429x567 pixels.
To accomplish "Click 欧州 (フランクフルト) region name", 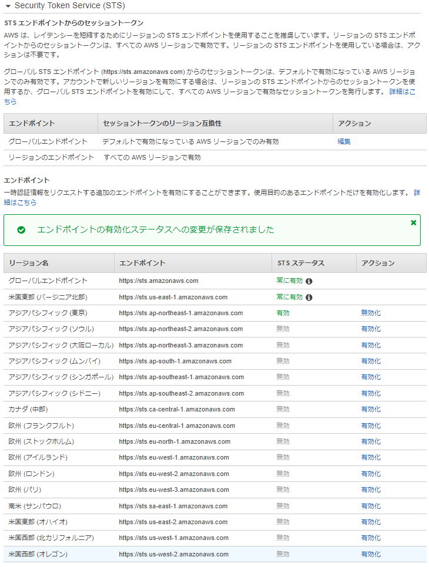I will tap(41, 426).
